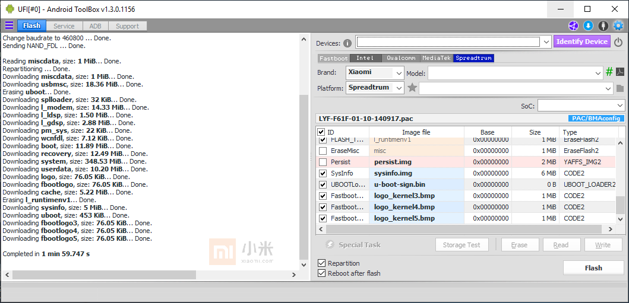
Task: Click the log pane vertical scrollbar thumb
Action: 304,176
